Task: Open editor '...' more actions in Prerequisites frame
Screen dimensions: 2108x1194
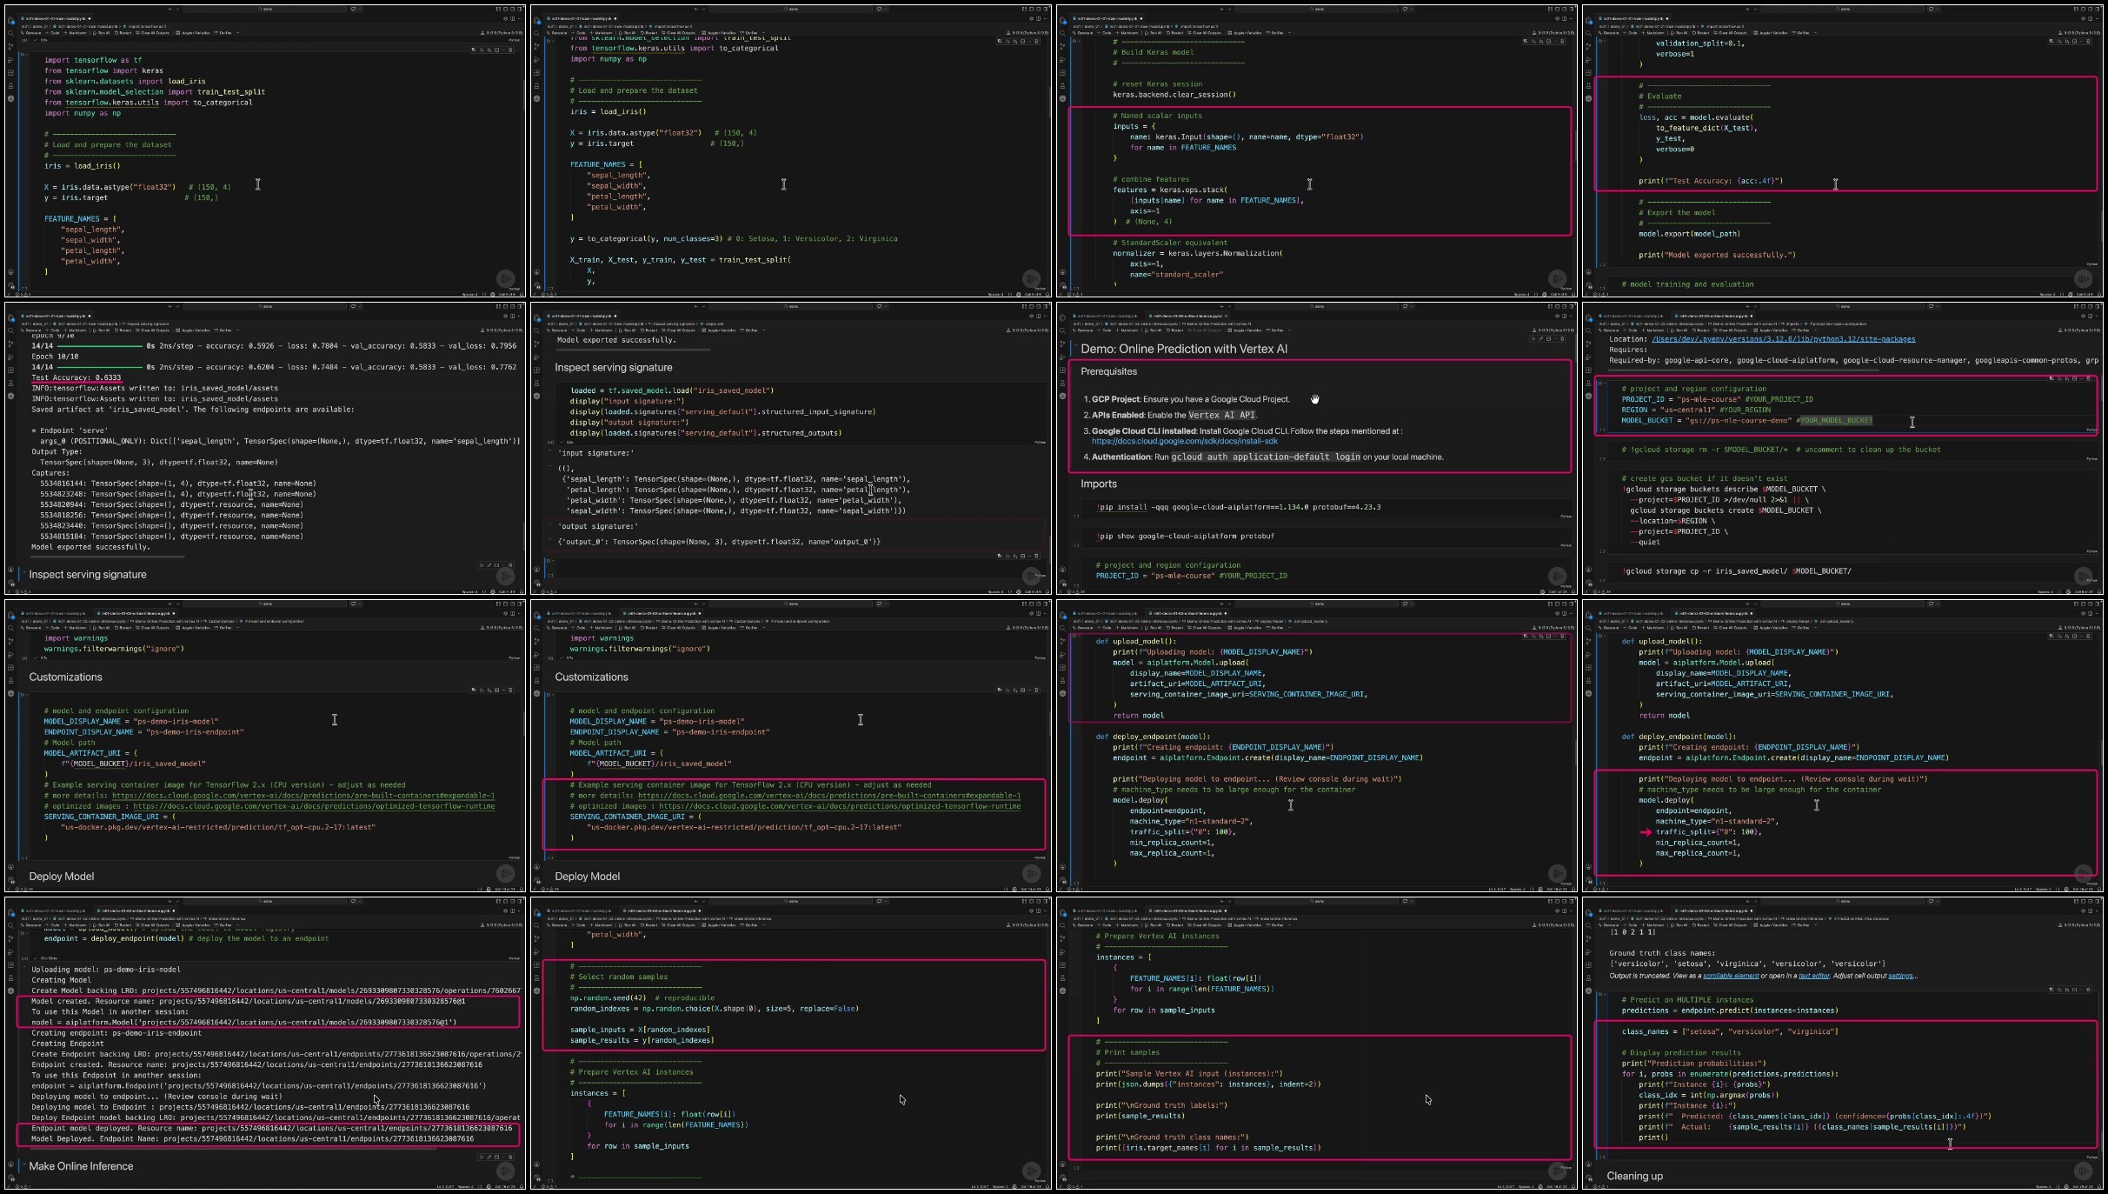Action: point(1572,316)
